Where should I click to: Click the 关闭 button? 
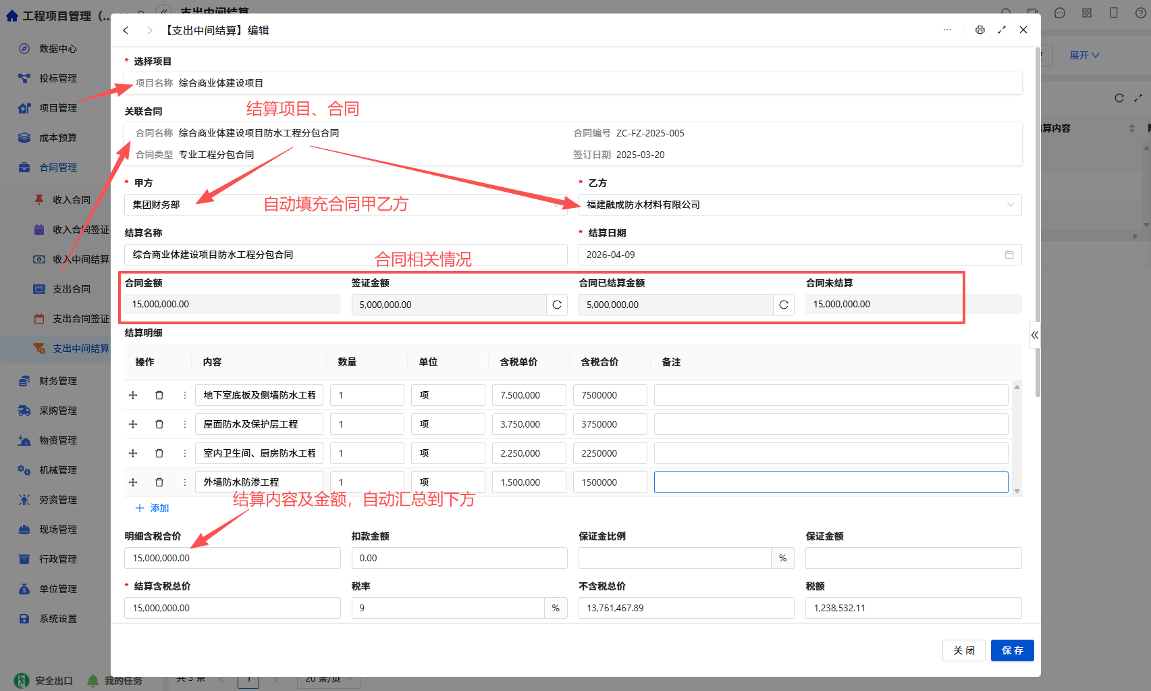pyautogui.click(x=963, y=650)
